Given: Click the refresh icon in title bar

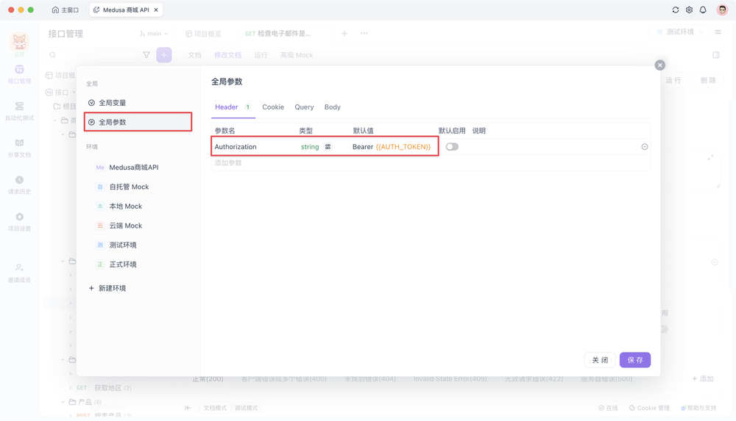Looking at the screenshot, I should click(676, 10).
